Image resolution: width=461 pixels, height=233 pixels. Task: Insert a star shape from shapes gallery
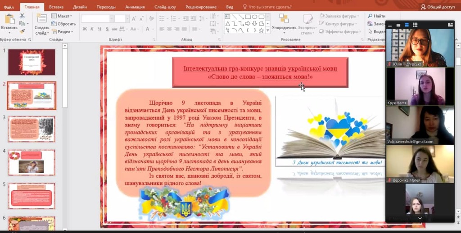pyautogui.click(x=261, y=30)
